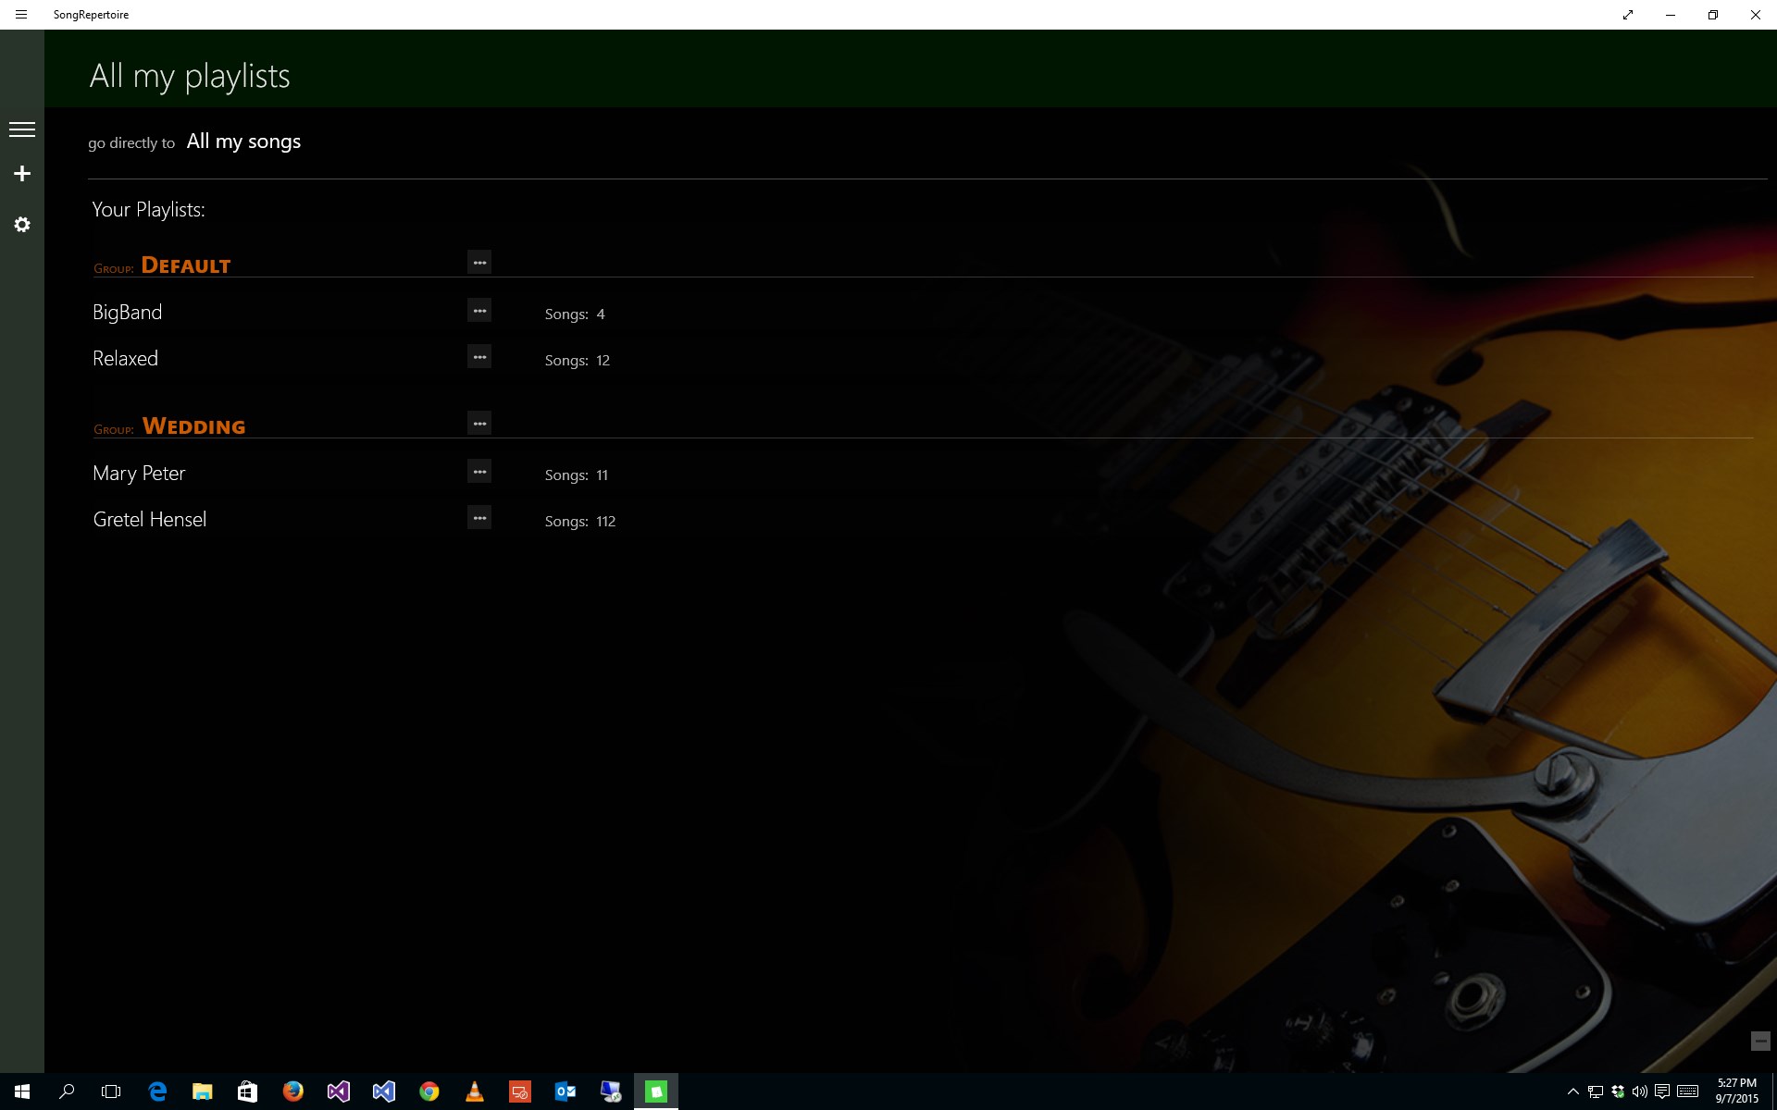1777x1110 pixels.
Task: Click the plus add-new icon in sidebar
Action: [x=22, y=174]
